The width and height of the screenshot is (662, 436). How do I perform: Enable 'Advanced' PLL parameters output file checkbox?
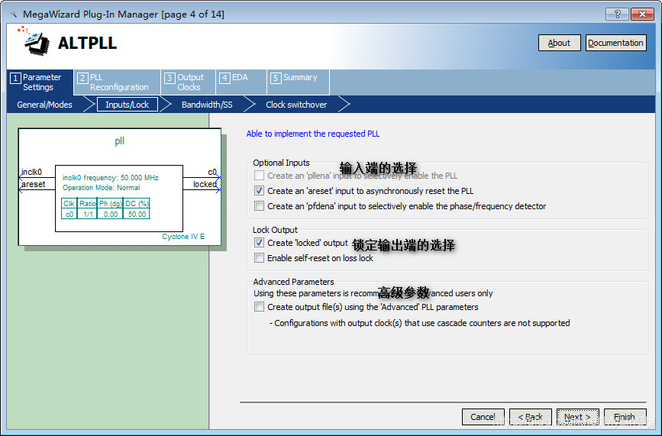click(260, 306)
